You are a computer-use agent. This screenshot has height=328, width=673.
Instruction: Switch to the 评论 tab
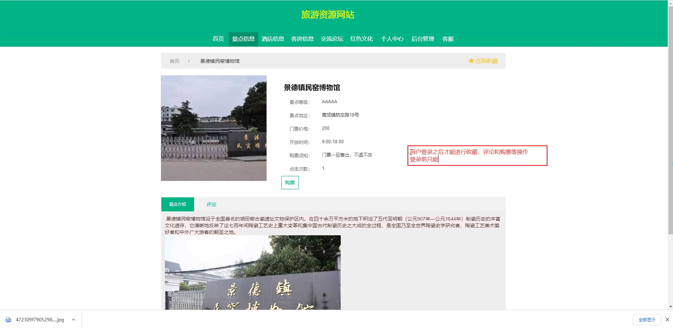[x=211, y=204]
